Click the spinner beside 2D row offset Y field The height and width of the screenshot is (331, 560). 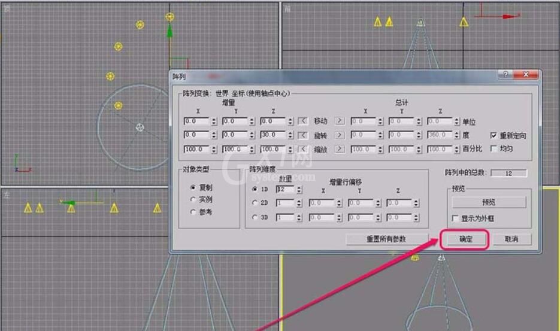(378, 203)
